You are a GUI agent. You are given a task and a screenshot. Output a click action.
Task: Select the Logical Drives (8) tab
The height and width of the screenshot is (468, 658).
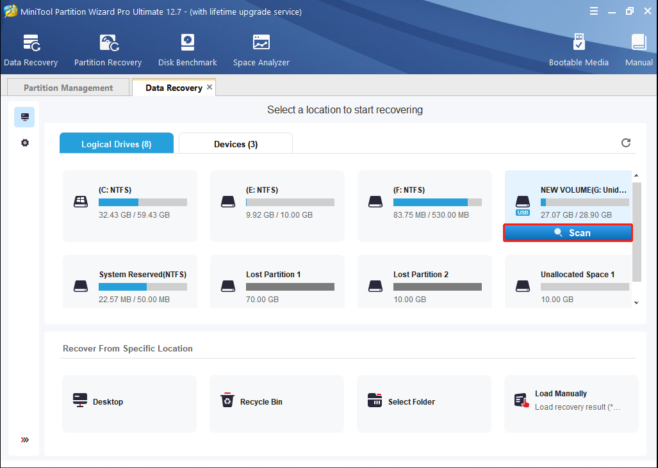pyautogui.click(x=117, y=143)
